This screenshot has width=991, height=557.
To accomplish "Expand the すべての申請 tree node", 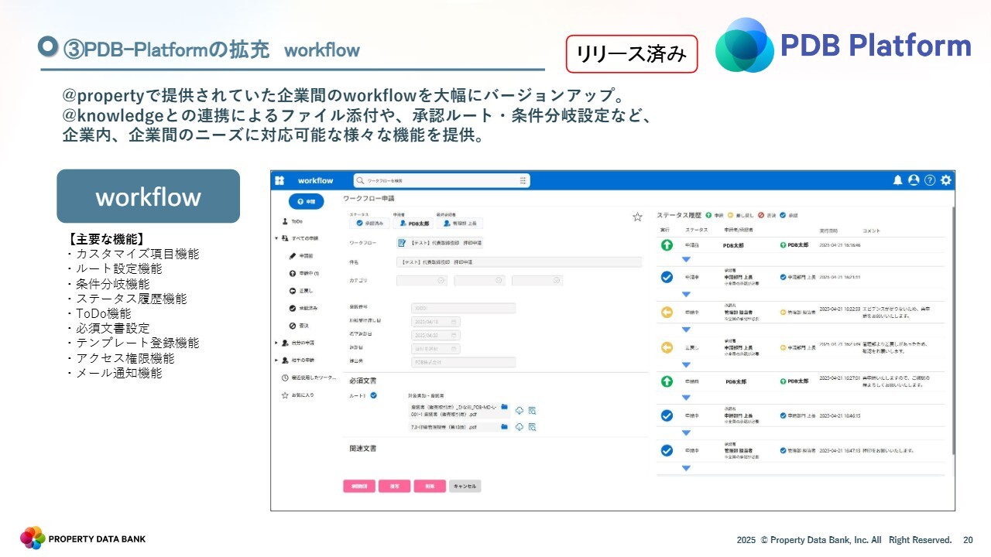I will (x=276, y=238).
